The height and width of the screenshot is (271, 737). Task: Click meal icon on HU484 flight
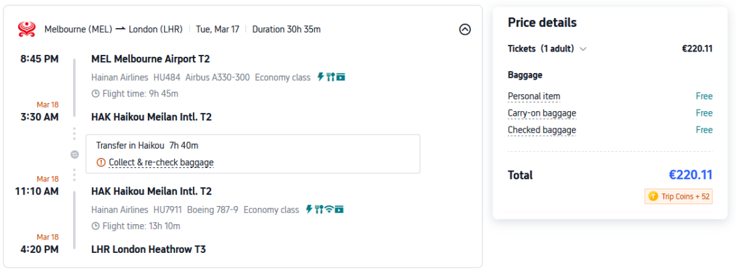tap(330, 77)
